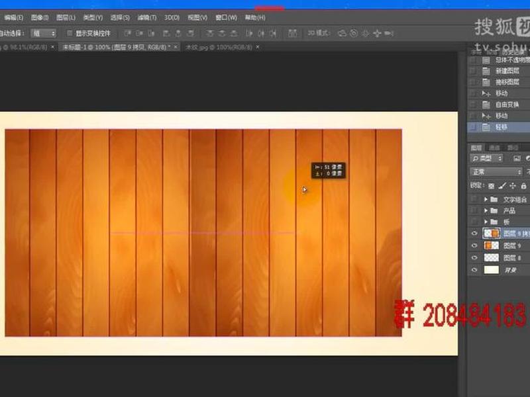Image resolution: width=530 pixels, height=397 pixels.
Task: Hide the 图层 9 layer
Action: click(x=474, y=245)
